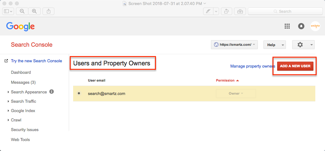Expand the Search Traffic section
Screen dimensions: 325x151
tap(8, 101)
